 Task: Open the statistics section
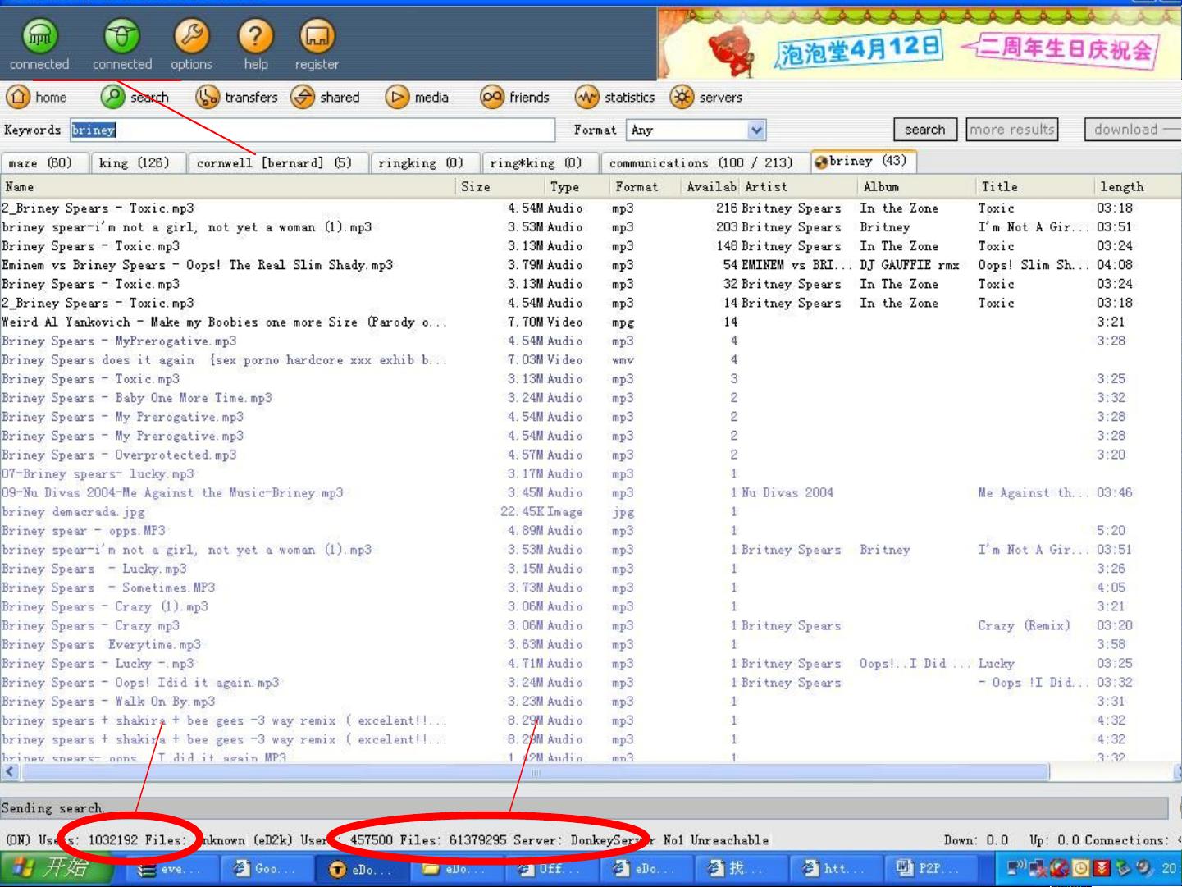pyautogui.click(x=614, y=97)
